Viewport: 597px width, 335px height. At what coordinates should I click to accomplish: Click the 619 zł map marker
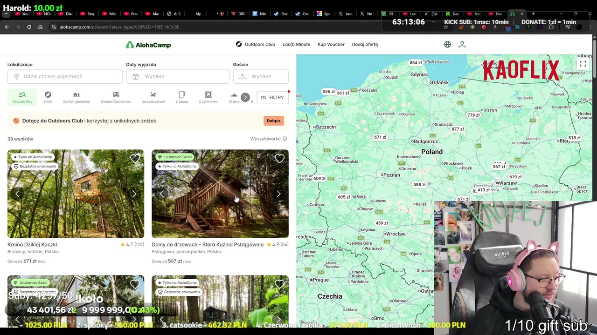pos(515,177)
